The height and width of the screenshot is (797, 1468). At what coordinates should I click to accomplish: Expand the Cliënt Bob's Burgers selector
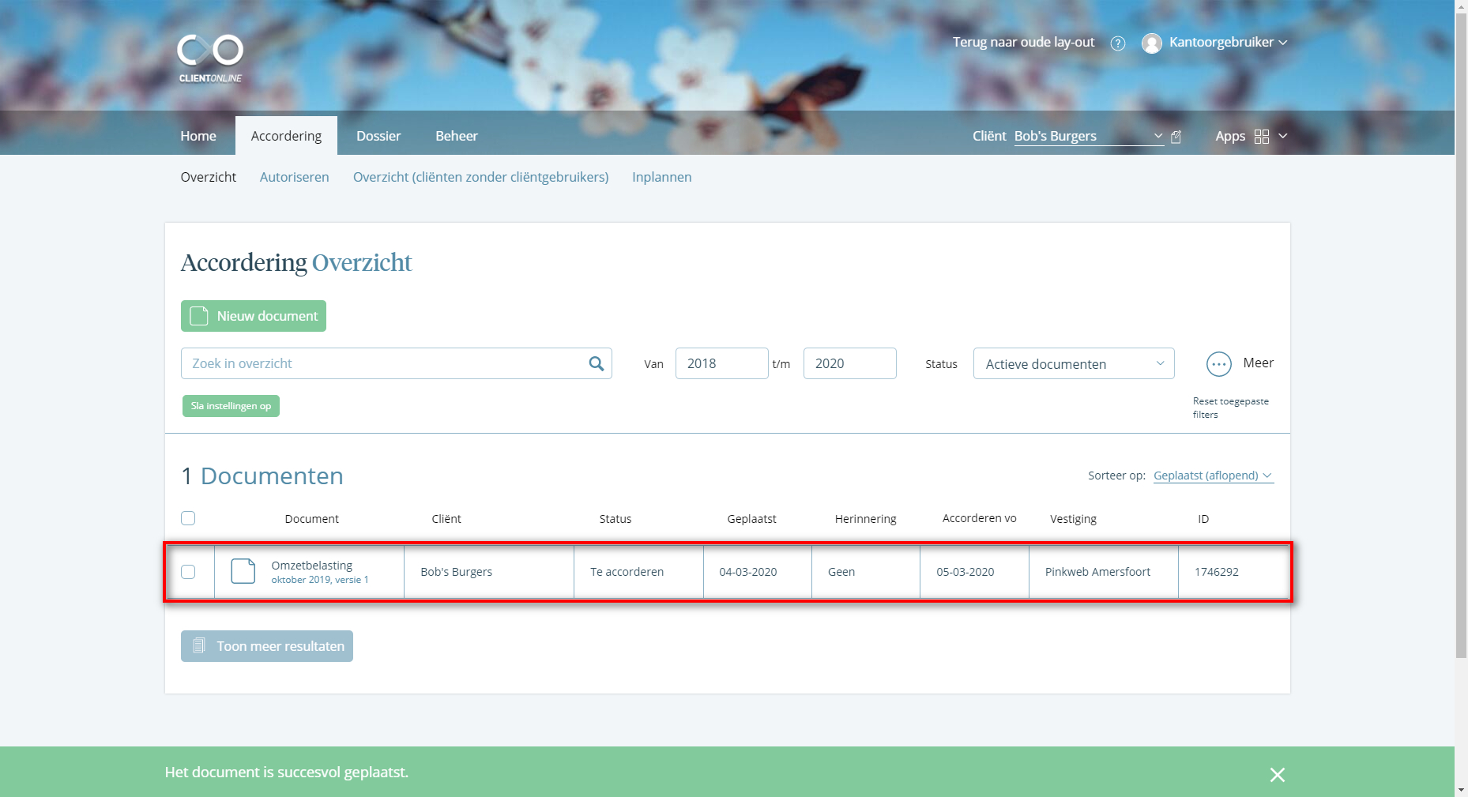(x=1089, y=137)
